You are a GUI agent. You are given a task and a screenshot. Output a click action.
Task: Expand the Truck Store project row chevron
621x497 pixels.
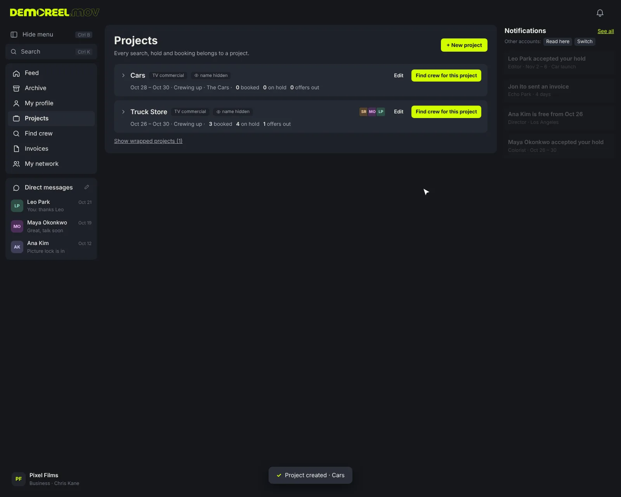tap(123, 112)
